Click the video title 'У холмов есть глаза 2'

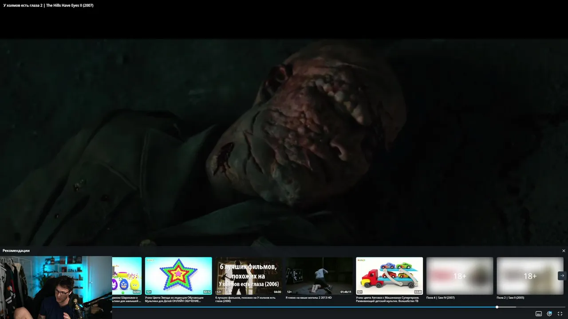[48, 5]
